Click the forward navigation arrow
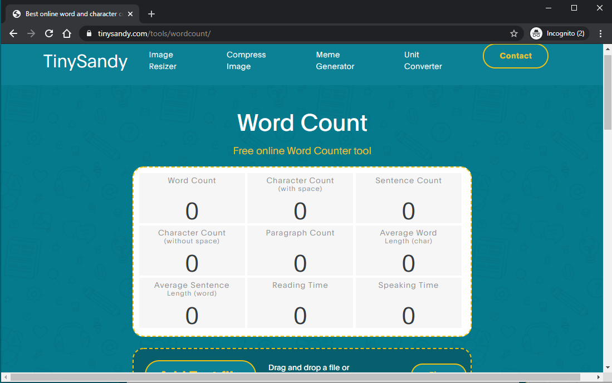The height and width of the screenshot is (383, 612). click(x=31, y=33)
